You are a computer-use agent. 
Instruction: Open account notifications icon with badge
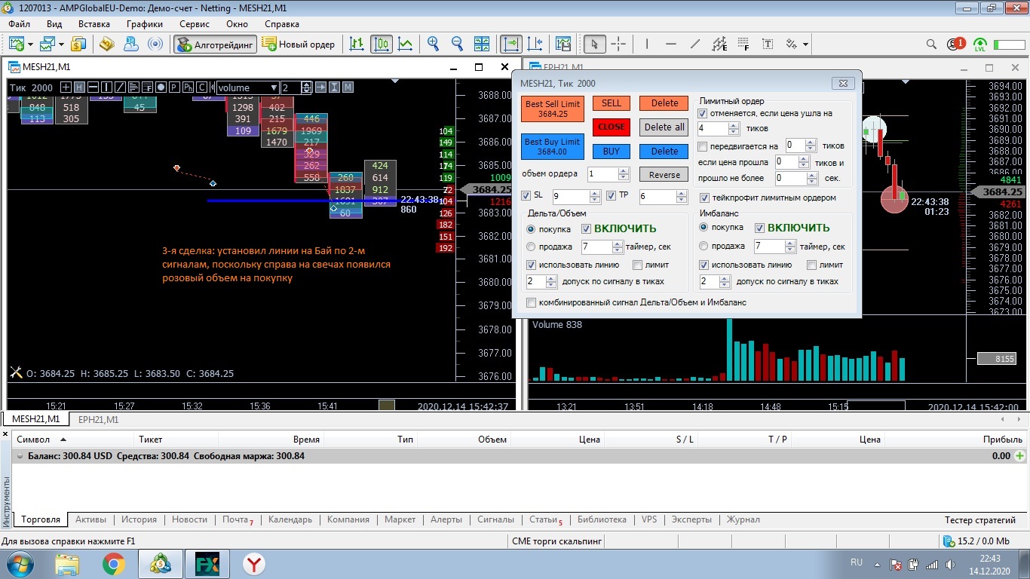[x=956, y=44]
